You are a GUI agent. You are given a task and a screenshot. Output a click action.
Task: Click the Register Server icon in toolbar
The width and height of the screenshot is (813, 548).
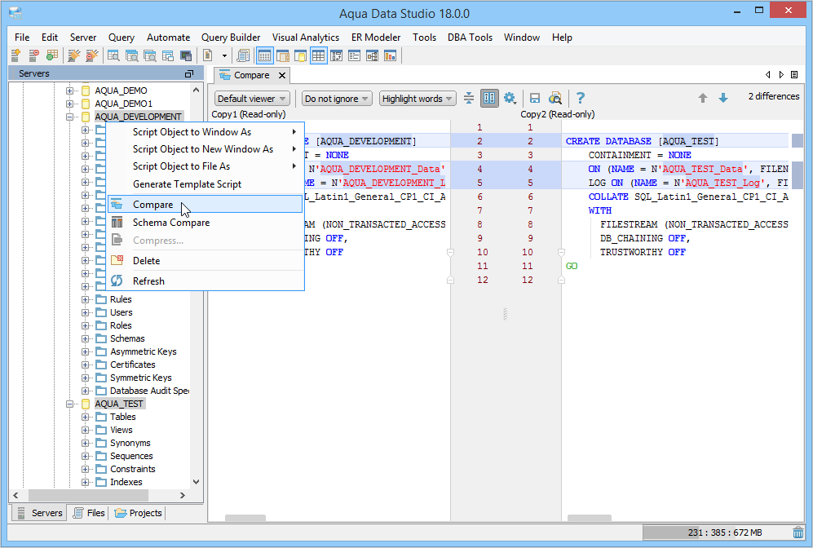coord(15,55)
